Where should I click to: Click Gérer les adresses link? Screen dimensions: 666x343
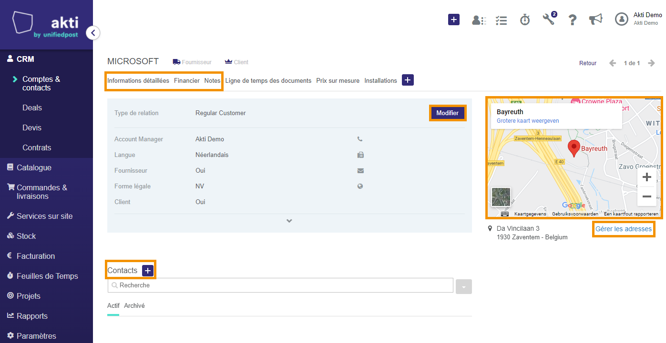pos(624,229)
